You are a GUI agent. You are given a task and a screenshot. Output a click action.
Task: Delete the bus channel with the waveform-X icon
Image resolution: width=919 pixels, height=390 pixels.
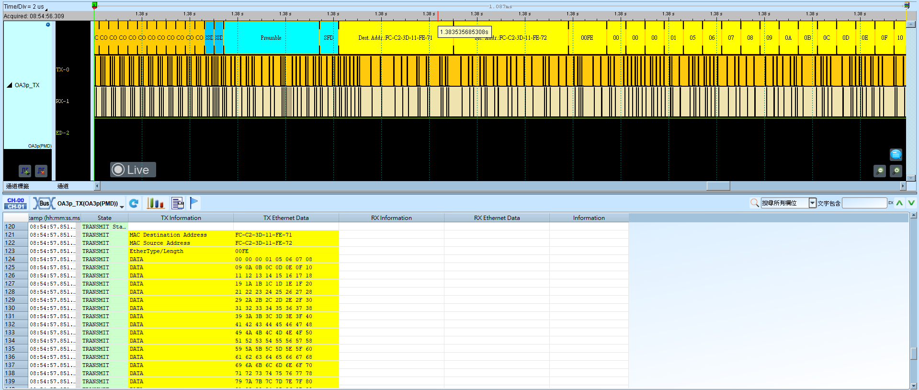click(x=41, y=171)
